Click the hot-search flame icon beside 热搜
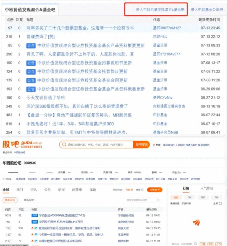 click(x=154, y=145)
